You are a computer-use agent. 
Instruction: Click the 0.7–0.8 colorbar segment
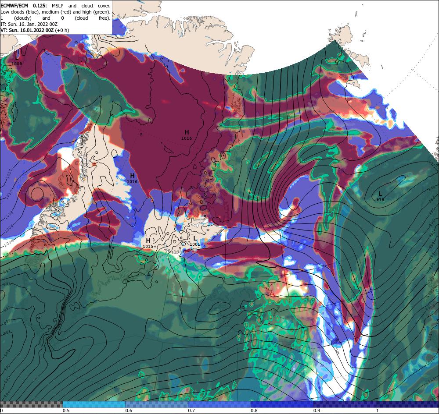click(x=219, y=404)
